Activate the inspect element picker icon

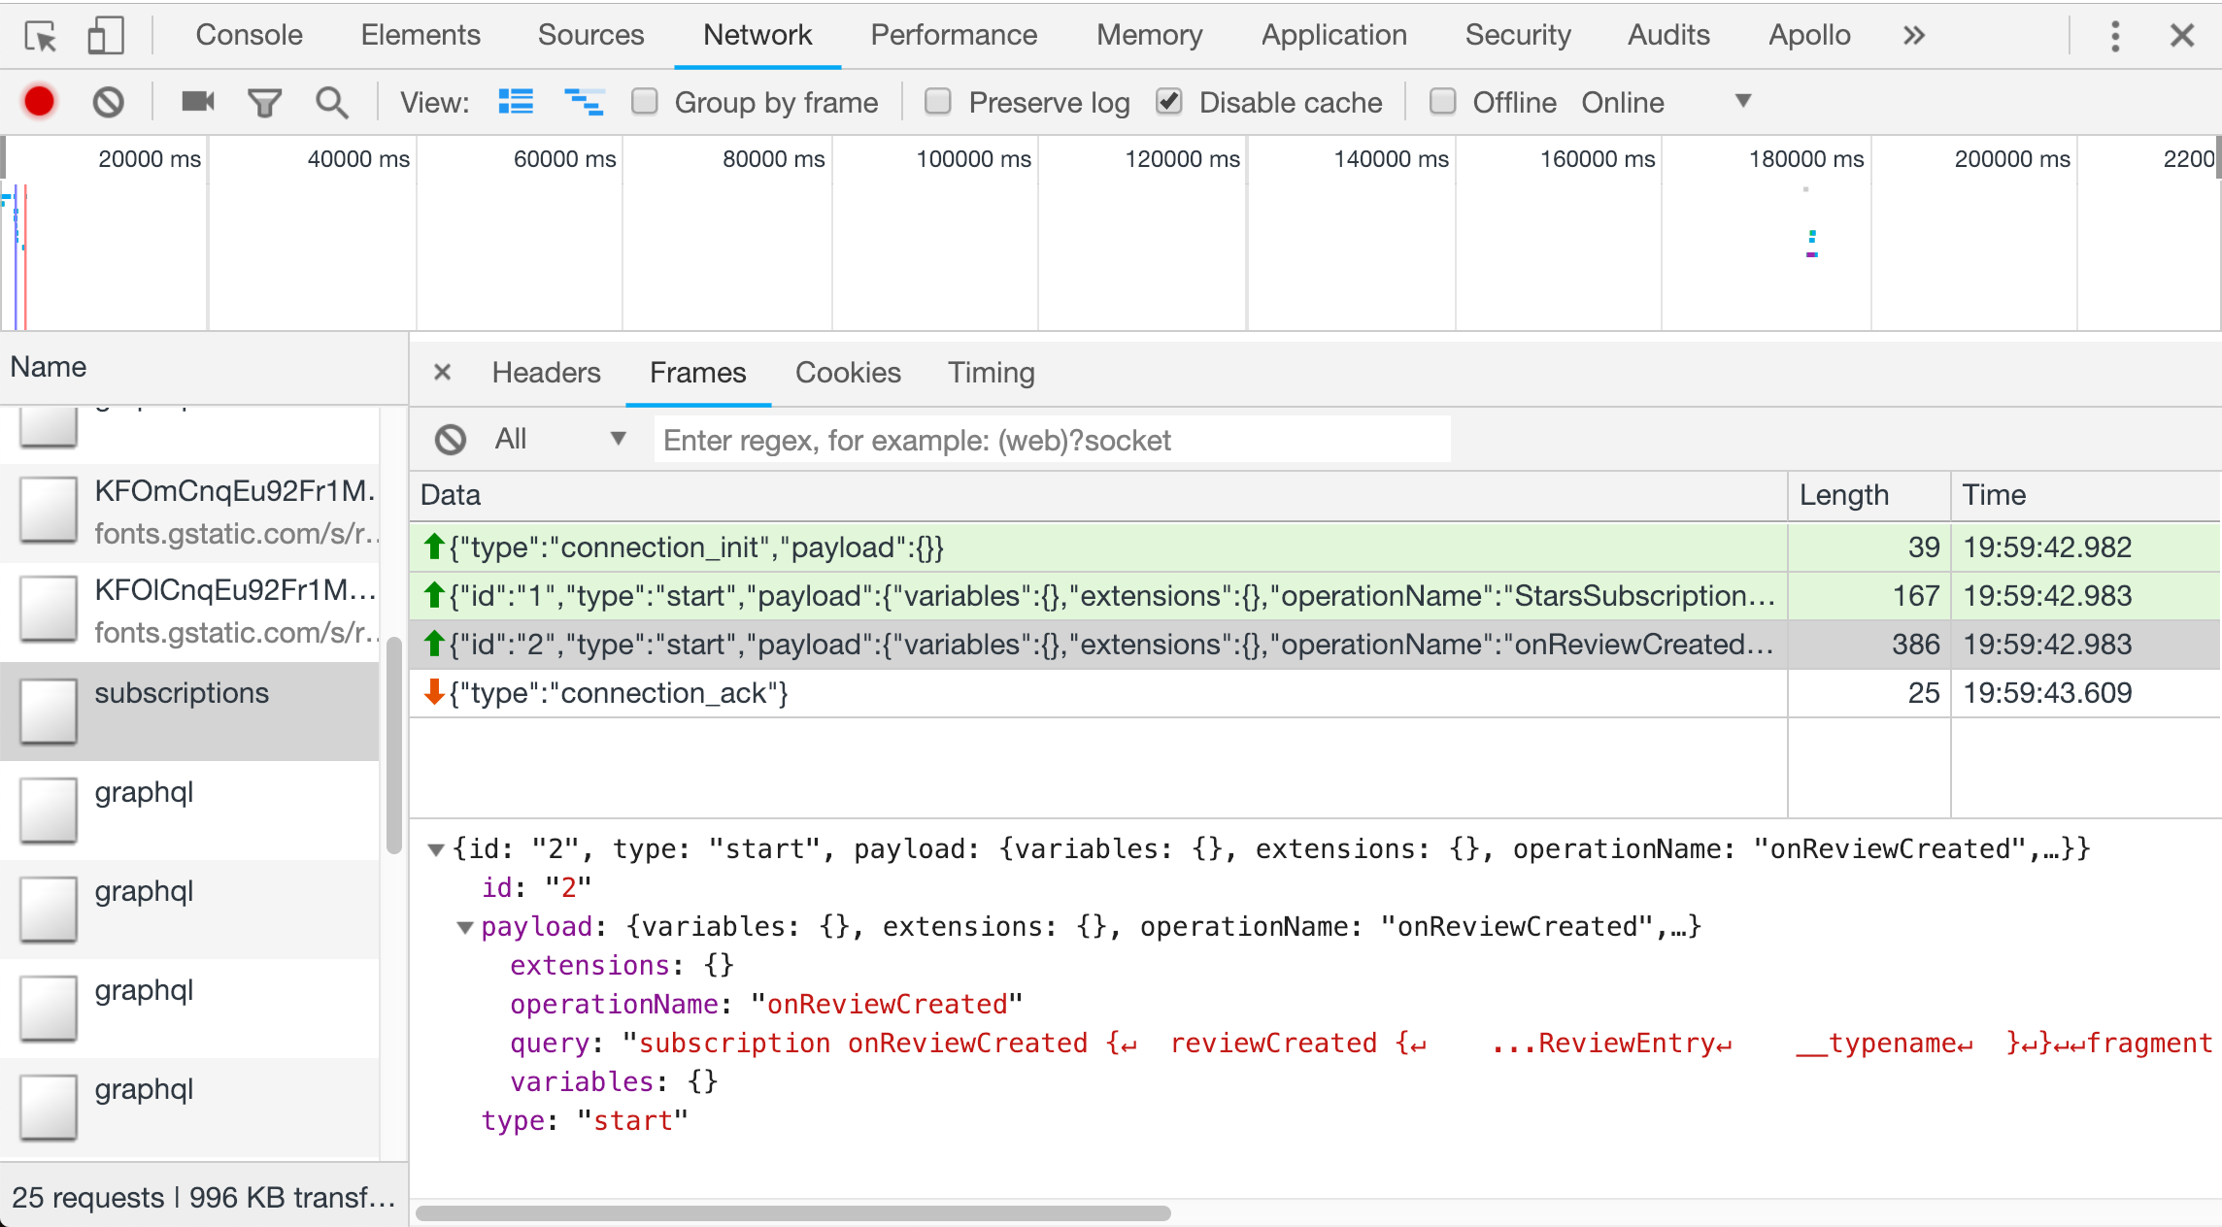(41, 36)
